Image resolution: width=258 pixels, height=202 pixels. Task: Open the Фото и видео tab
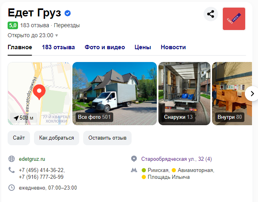click(105, 47)
